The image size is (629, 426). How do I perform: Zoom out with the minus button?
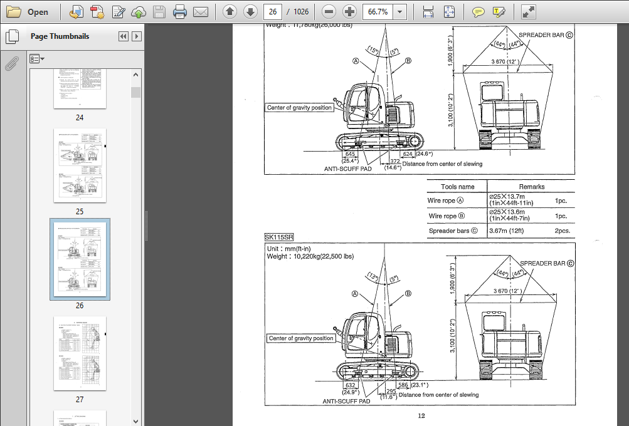click(329, 12)
